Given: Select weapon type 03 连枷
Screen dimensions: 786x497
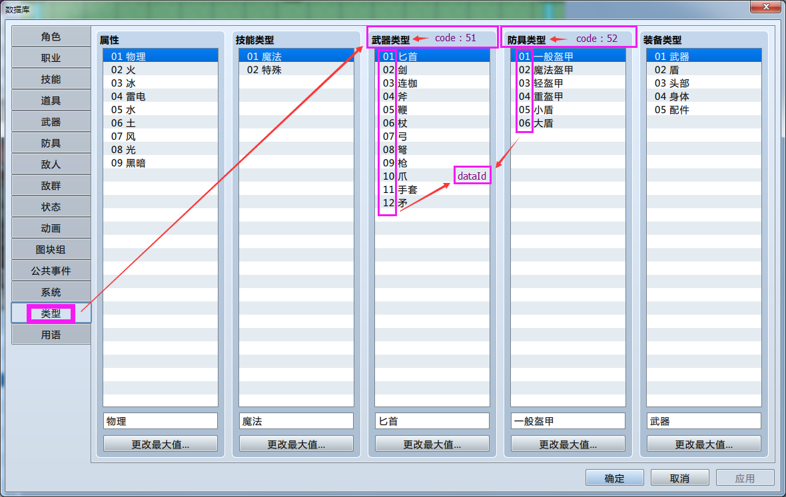Looking at the screenshot, I should pyautogui.click(x=432, y=83).
